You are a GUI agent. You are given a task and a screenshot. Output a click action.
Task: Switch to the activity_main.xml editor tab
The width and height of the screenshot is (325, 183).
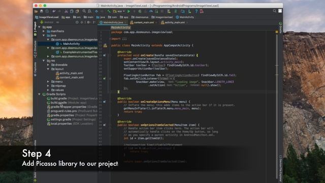pos(174,22)
